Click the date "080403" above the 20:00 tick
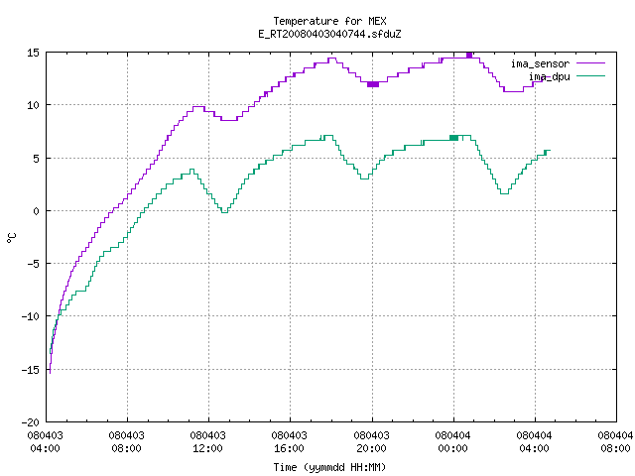 (x=372, y=435)
